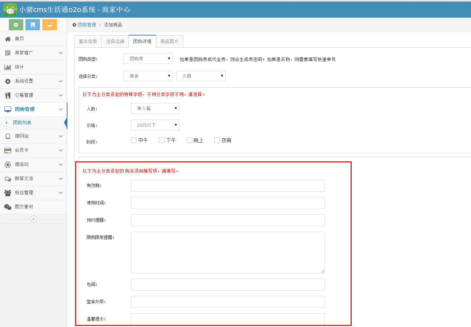Open the 美食 category dropdown

point(148,76)
